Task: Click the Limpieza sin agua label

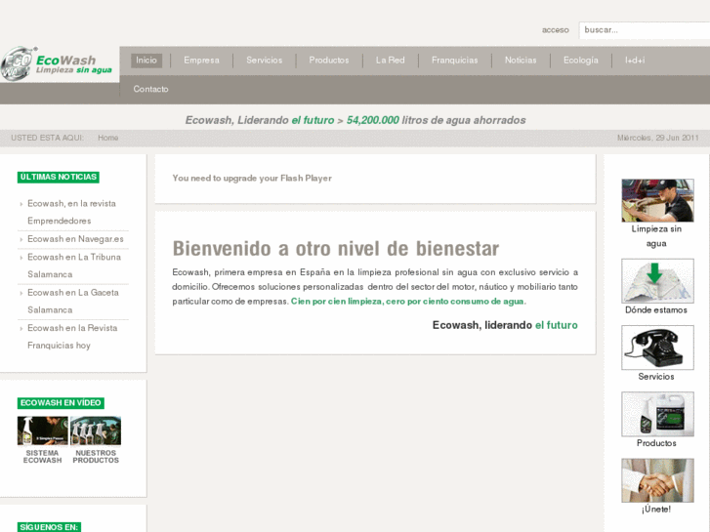Action: (x=656, y=236)
